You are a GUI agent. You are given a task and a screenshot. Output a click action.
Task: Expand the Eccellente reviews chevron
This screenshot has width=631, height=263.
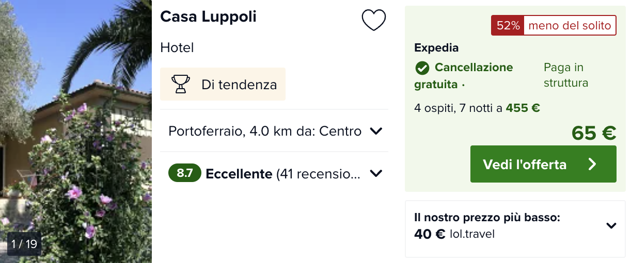376,173
